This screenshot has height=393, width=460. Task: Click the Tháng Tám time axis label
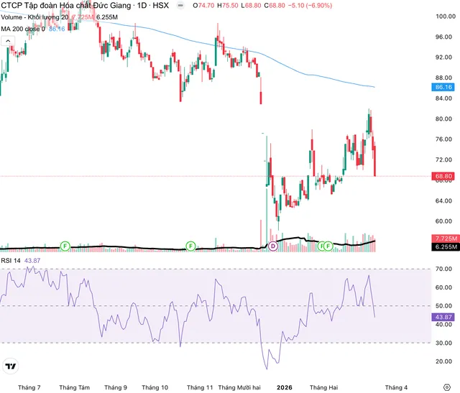[74, 387]
